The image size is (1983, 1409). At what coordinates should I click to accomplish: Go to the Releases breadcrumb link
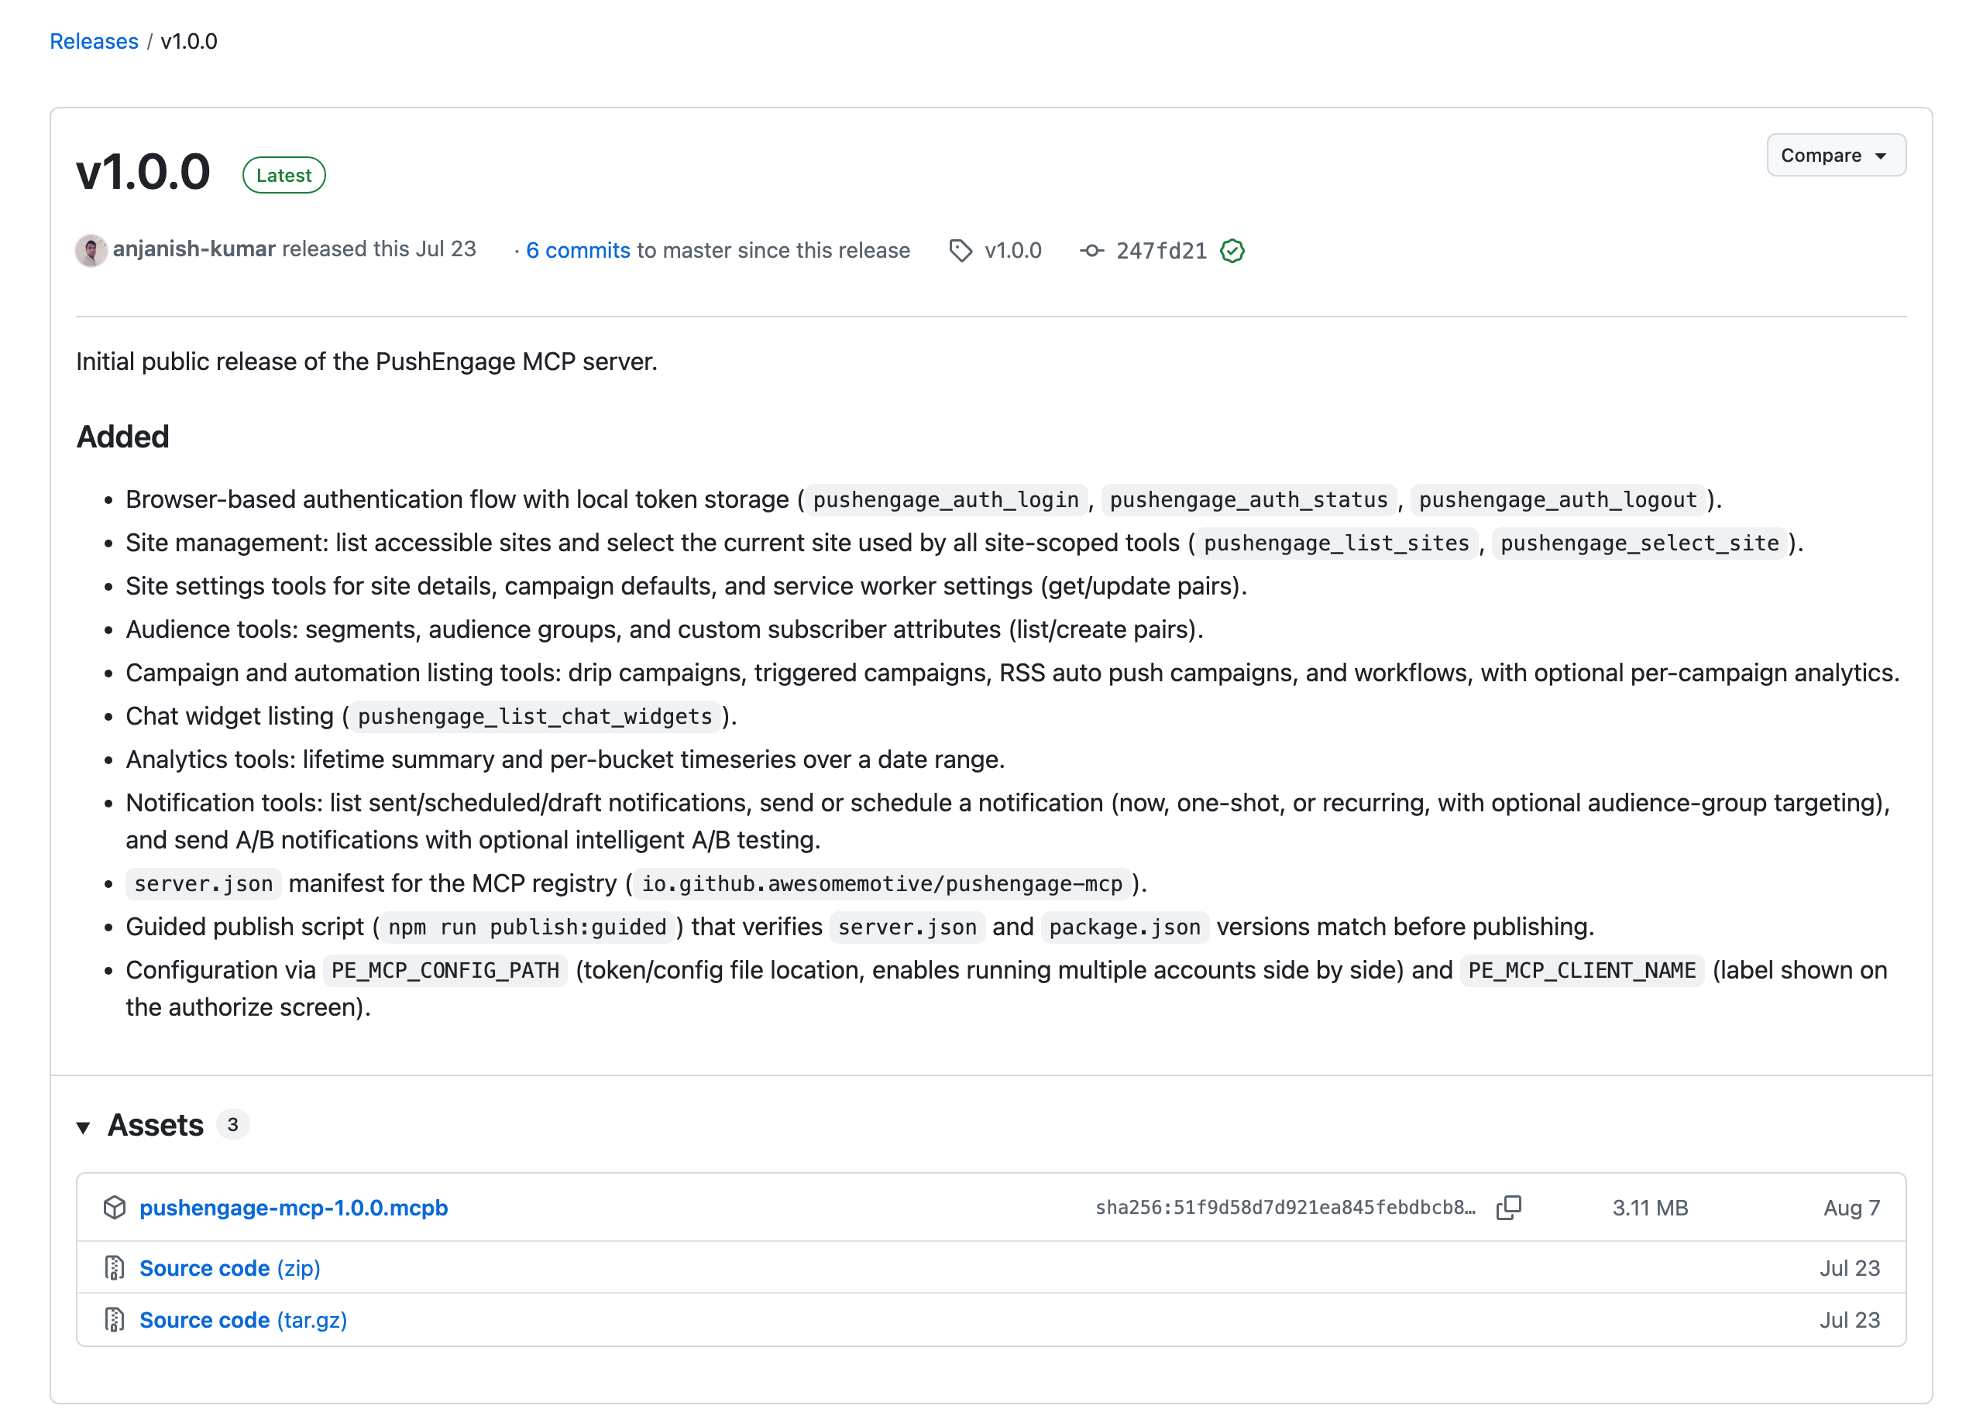point(94,41)
